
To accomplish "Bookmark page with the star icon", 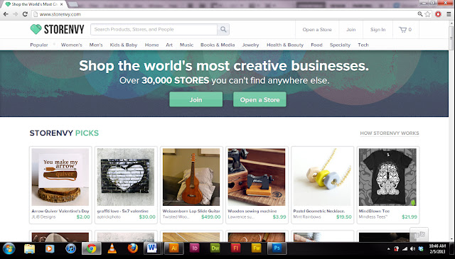I will 428,14.
